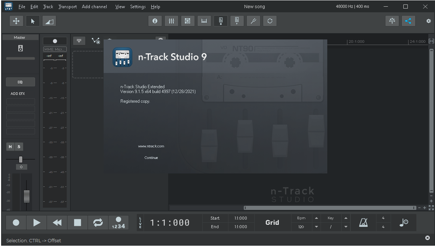Lower the Key with the down arrow

pyautogui.click(x=346, y=227)
